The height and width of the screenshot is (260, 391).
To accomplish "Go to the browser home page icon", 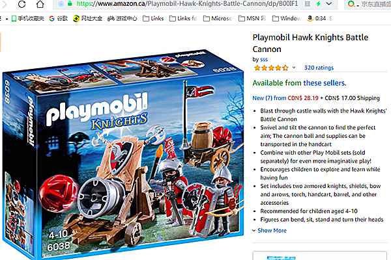I will coord(40,4).
